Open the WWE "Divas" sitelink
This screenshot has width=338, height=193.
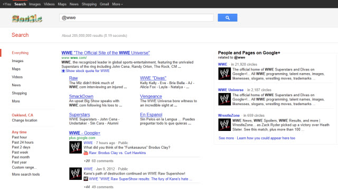[153, 78]
